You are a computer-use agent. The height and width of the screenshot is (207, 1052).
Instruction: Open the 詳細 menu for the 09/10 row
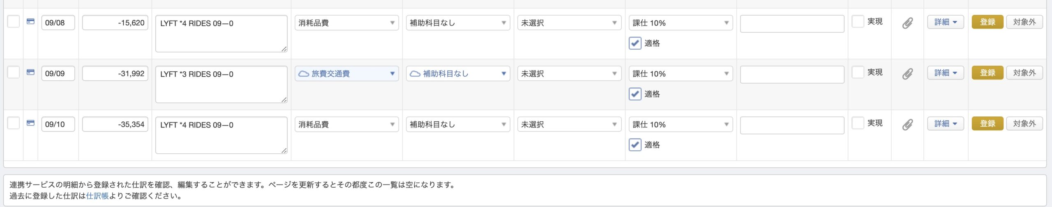point(945,124)
